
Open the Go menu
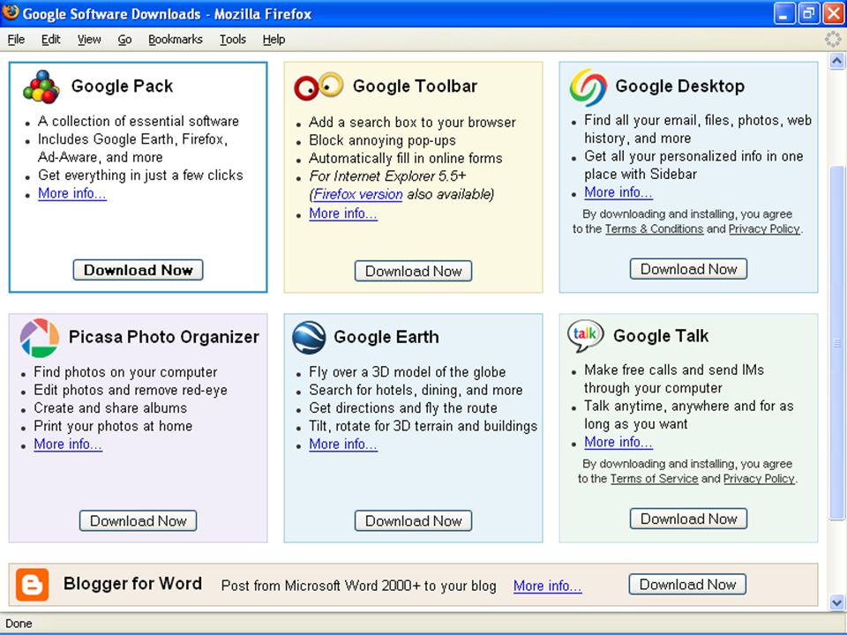pyautogui.click(x=124, y=40)
